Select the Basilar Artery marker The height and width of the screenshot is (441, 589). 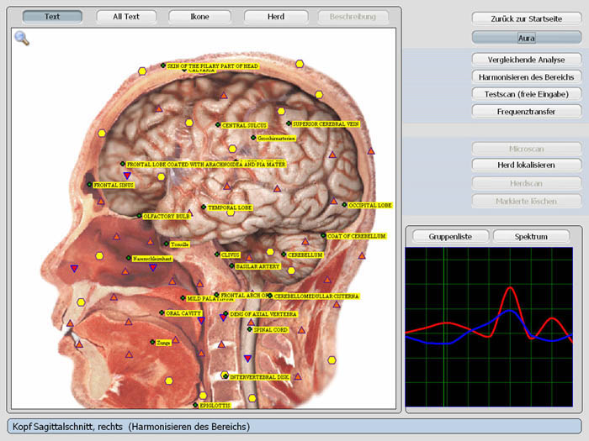point(232,266)
